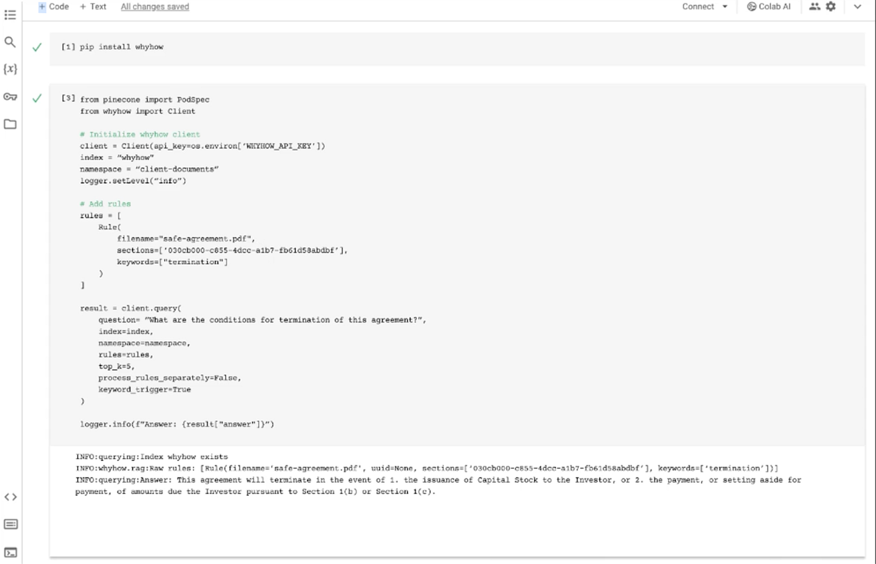Image resolution: width=876 pixels, height=564 pixels.
Task: Click the Connect button
Action: pos(698,7)
